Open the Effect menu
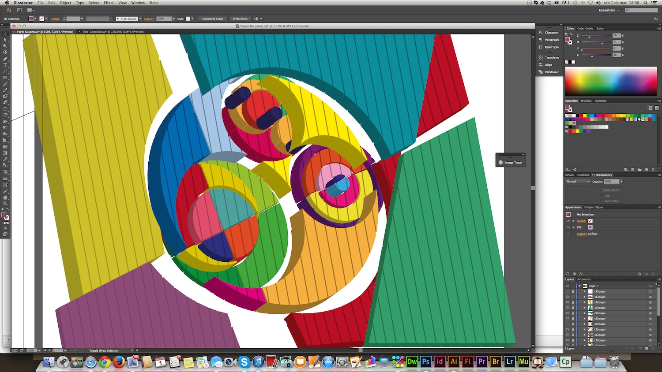The height and width of the screenshot is (372, 662). (109, 3)
